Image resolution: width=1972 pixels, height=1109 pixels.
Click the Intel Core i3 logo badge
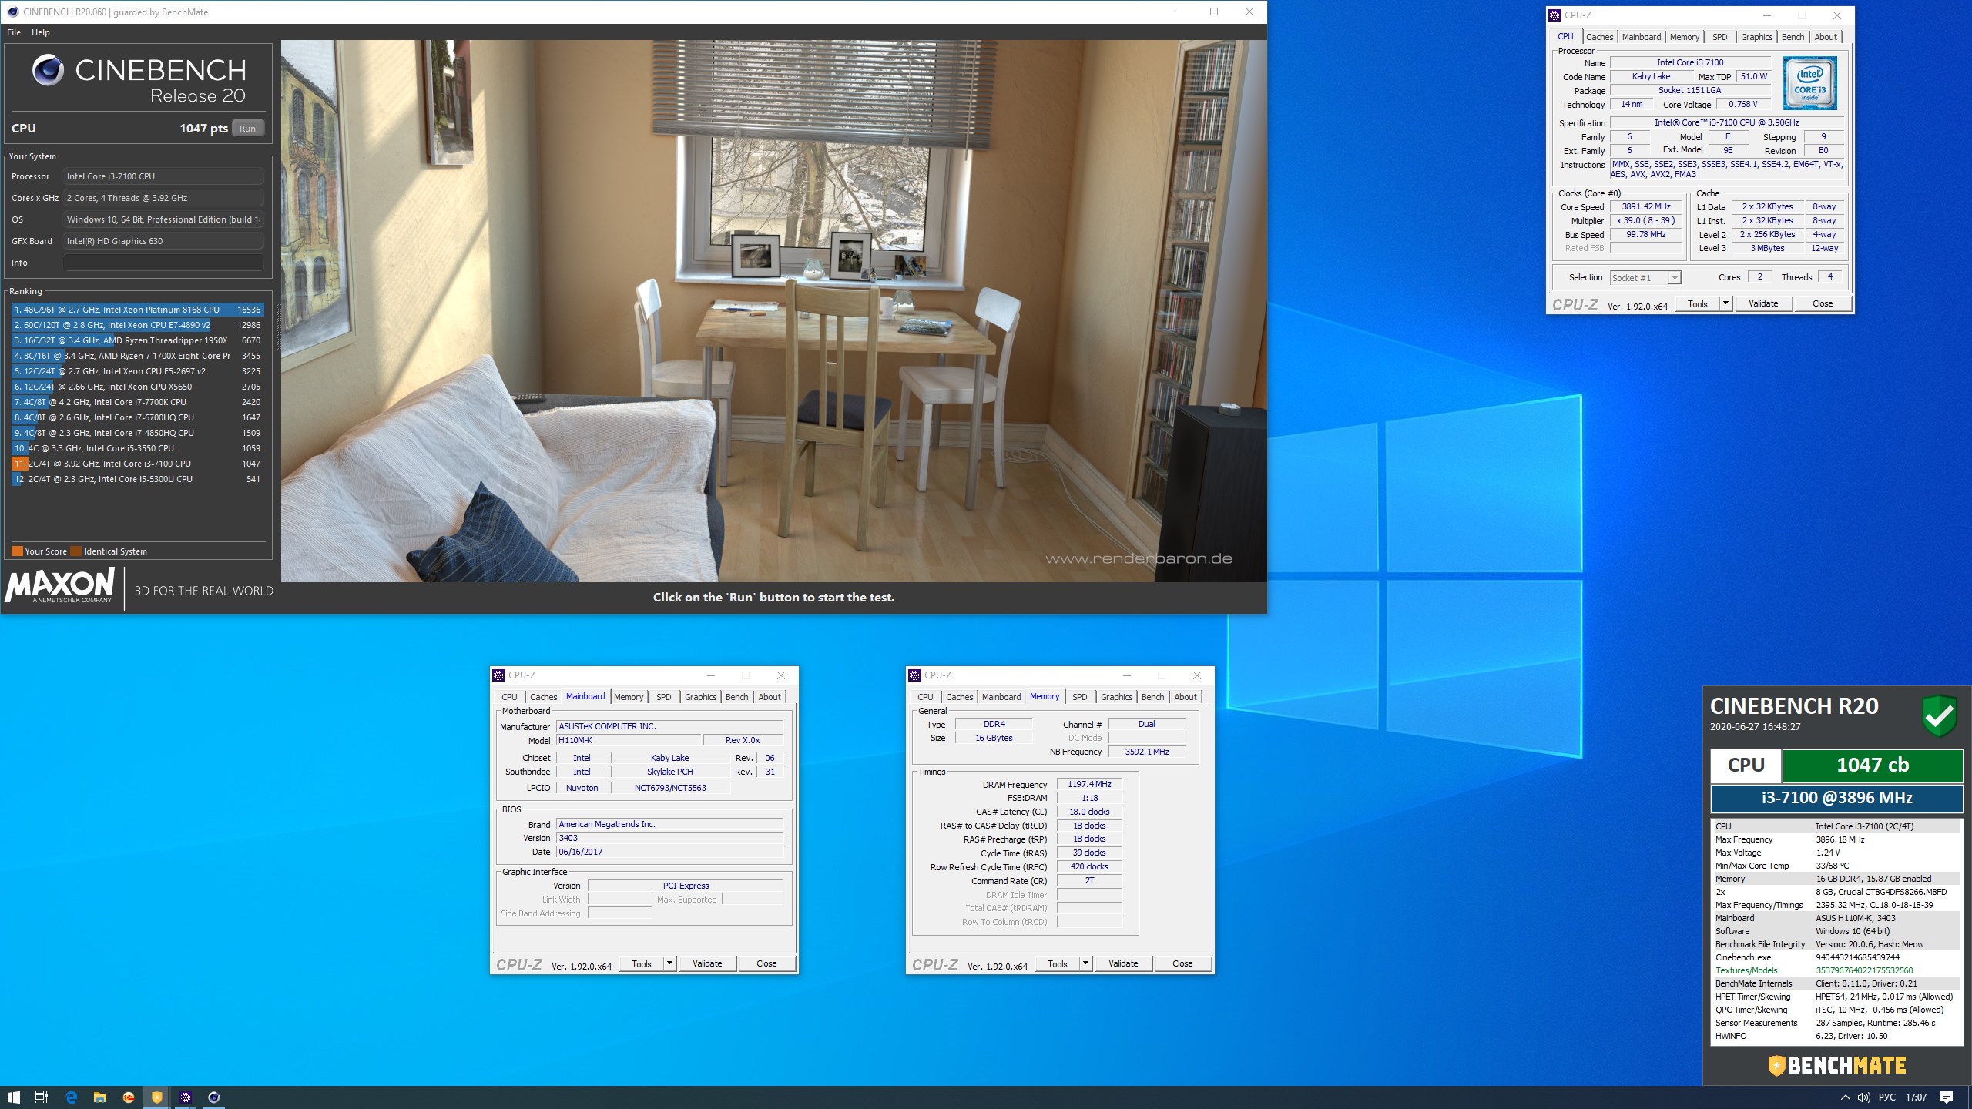tap(1809, 83)
